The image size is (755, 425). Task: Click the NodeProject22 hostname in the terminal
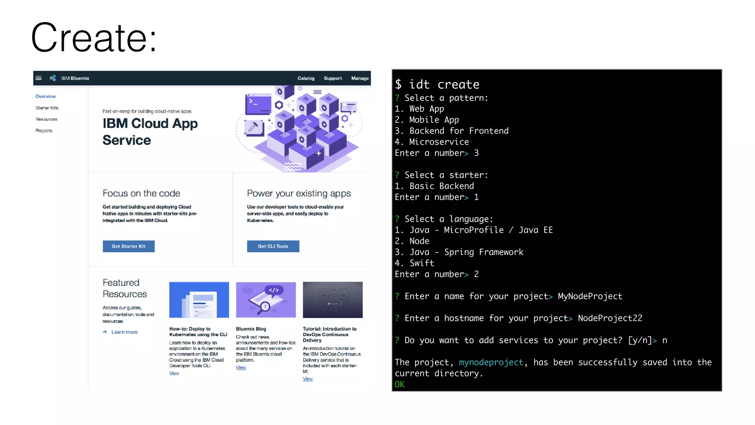coord(610,318)
